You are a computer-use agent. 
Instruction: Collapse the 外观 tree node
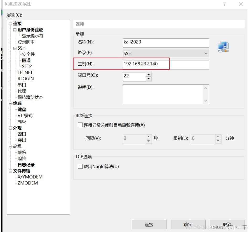coord(11,128)
